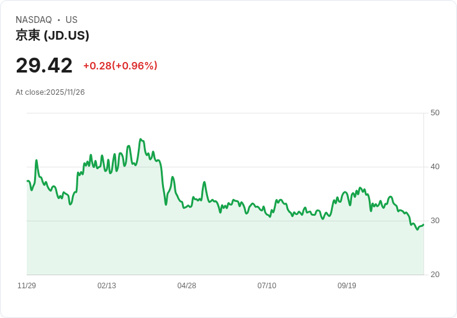
Task: Click the 40 y-axis price label
Action: tap(435, 167)
